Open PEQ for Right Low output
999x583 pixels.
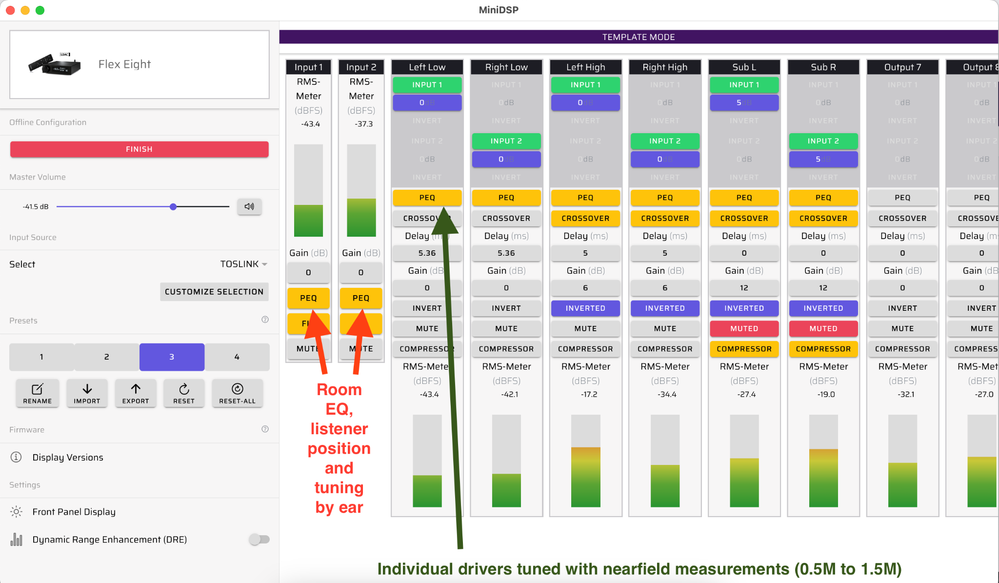coord(506,197)
